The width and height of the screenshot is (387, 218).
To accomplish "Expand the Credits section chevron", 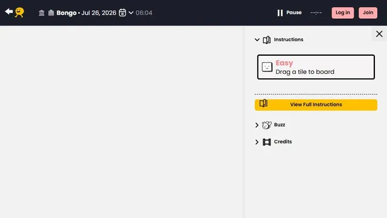I will click(x=256, y=142).
